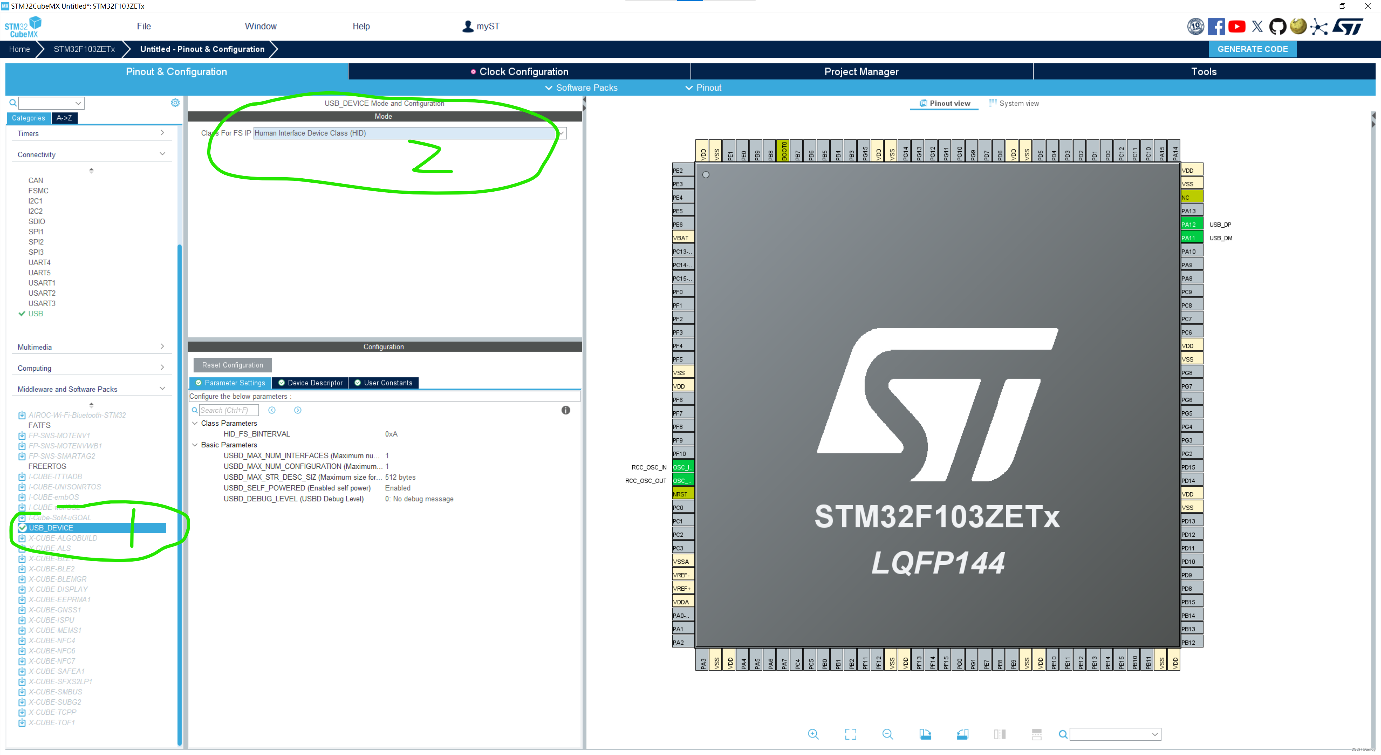1381x755 pixels.
Task: Switch to System view
Action: click(x=1013, y=104)
